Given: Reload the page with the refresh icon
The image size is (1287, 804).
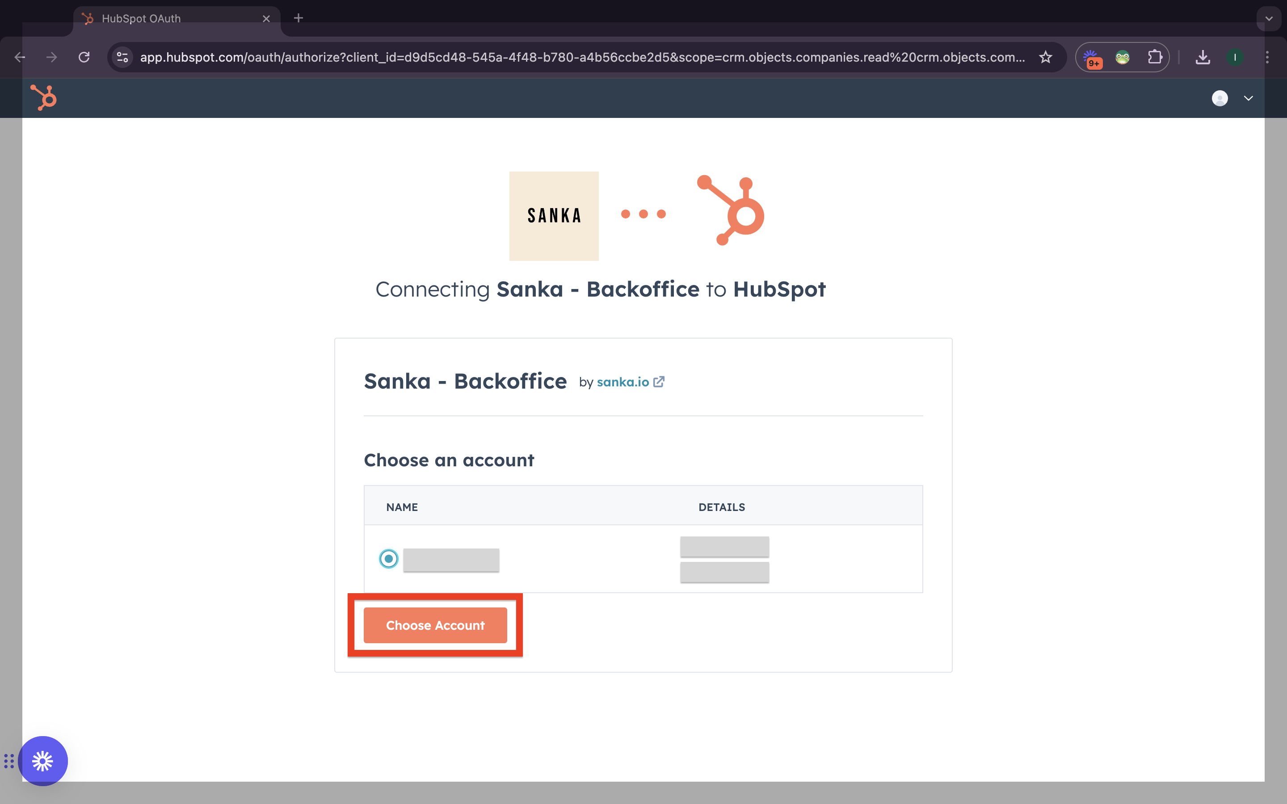Looking at the screenshot, I should (x=84, y=57).
